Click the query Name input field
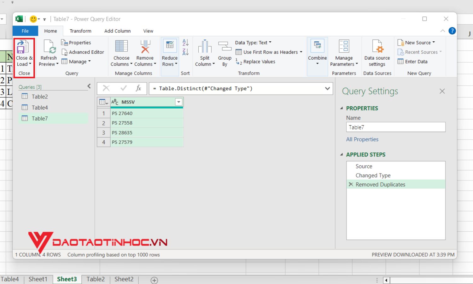The image size is (473, 284). click(395, 127)
